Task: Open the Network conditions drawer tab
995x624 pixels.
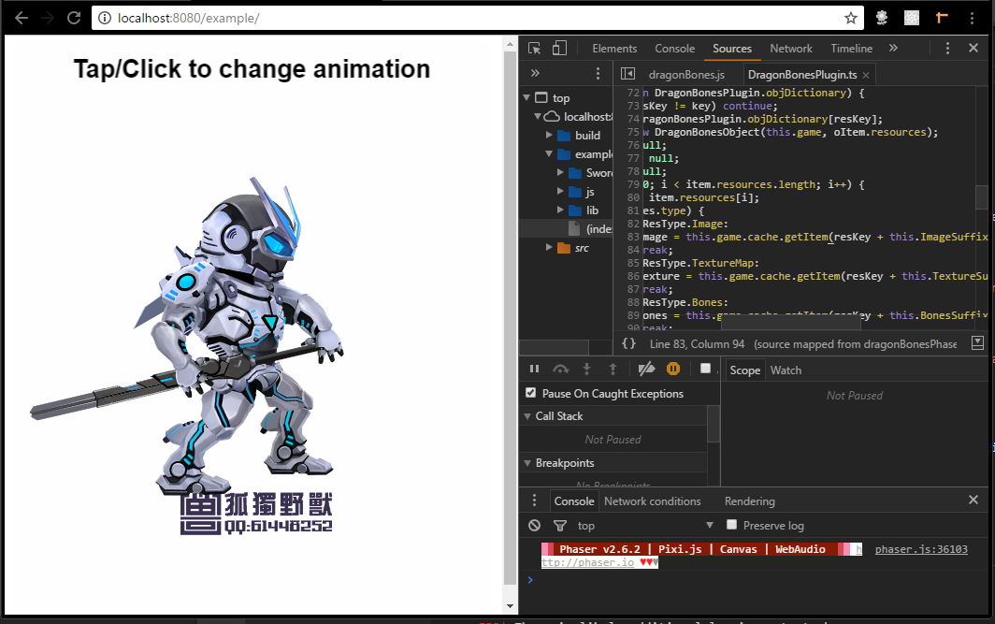Action: pos(653,501)
